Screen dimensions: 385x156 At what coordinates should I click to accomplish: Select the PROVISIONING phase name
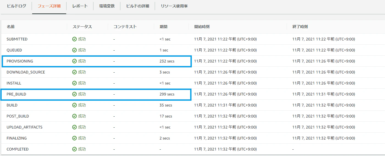coord(20,61)
